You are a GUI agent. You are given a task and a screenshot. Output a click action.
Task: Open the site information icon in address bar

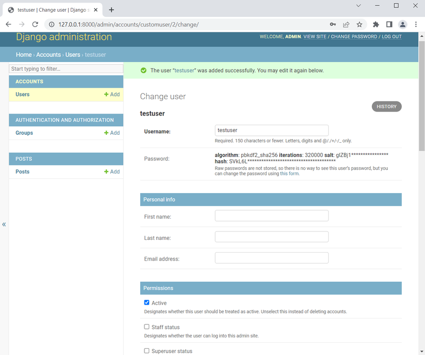coord(52,24)
